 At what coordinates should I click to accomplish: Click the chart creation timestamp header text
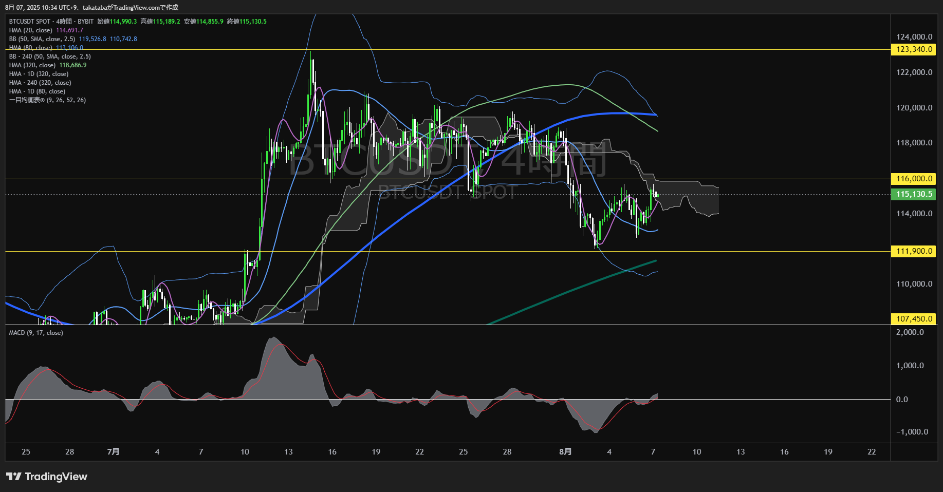91,7
